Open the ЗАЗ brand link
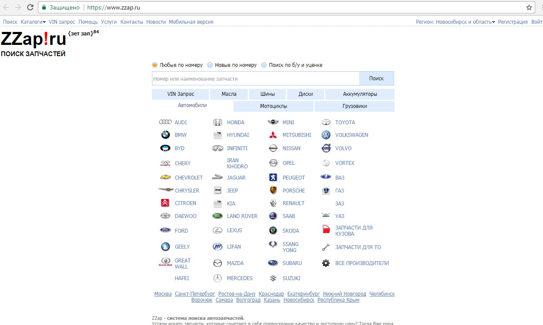Viewport: 543px width, 325px height. [340, 203]
